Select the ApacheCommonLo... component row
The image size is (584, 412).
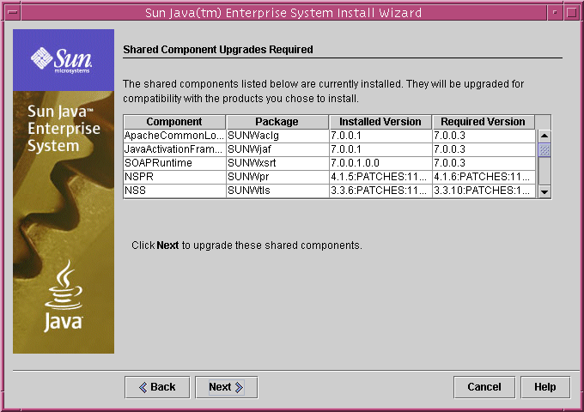(x=330, y=136)
